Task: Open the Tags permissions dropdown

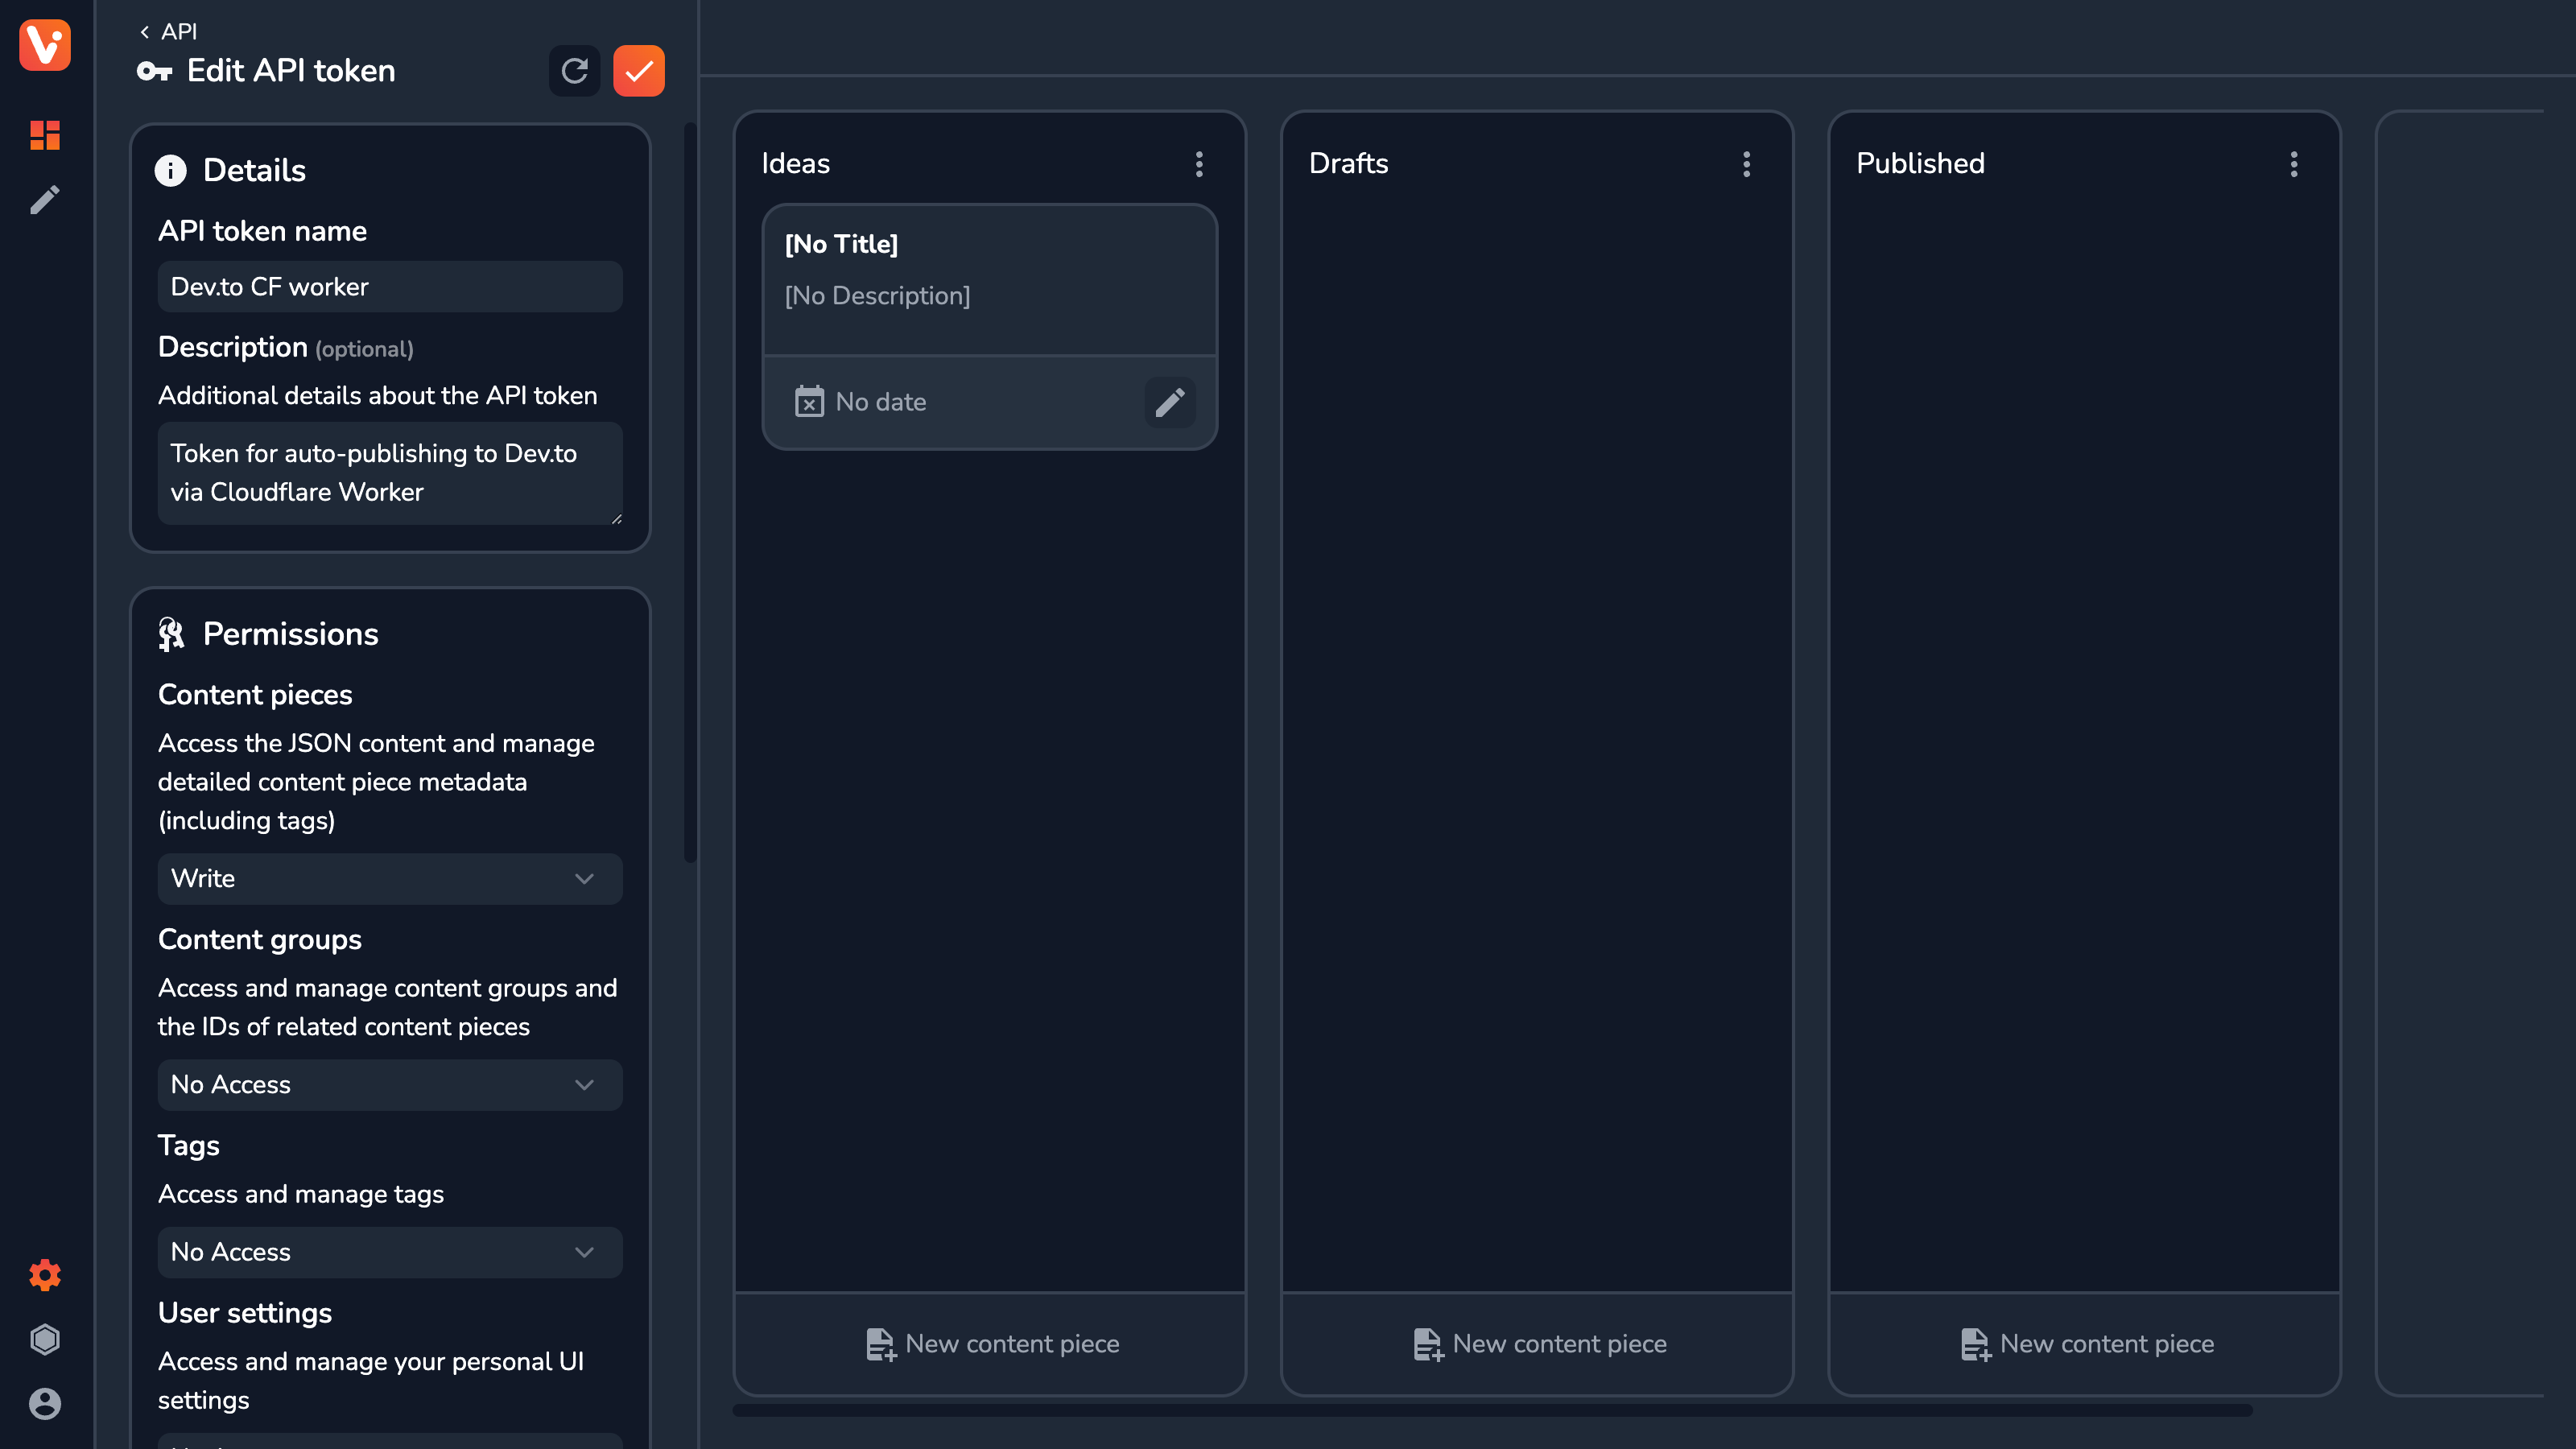Action: point(390,1251)
